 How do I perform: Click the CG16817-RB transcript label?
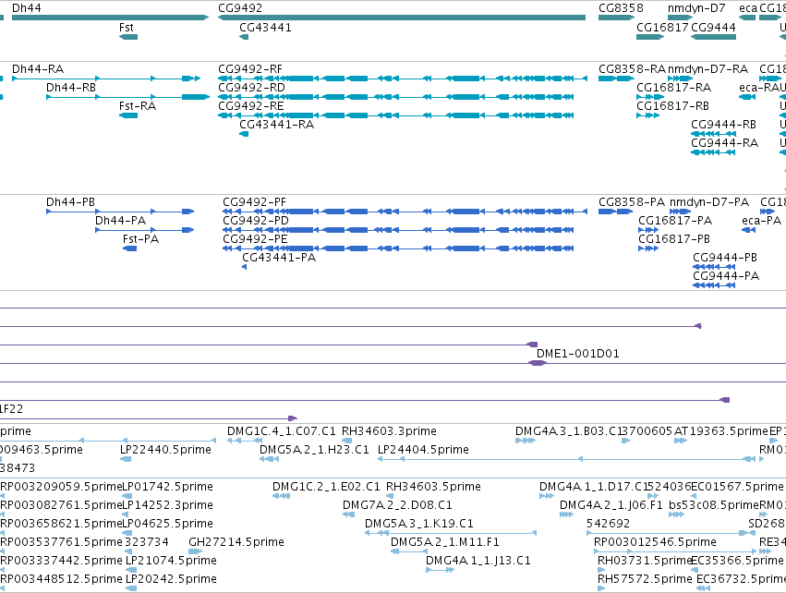pos(672,106)
